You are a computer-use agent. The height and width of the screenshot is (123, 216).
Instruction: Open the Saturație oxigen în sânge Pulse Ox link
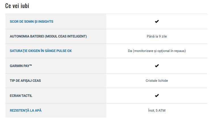[41, 51]
